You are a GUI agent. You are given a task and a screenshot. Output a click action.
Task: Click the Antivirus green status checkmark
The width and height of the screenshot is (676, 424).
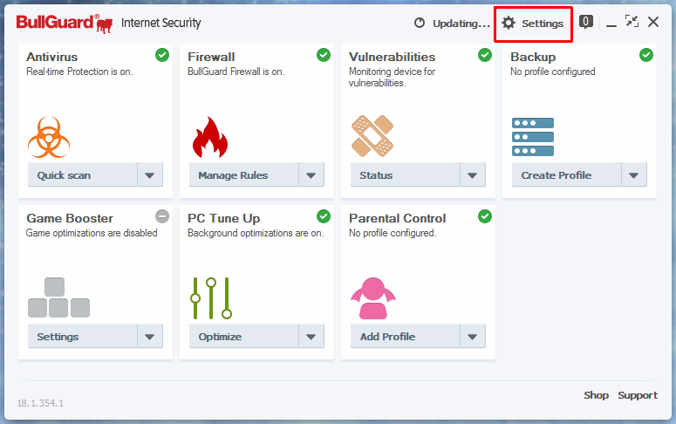(162, 55)
